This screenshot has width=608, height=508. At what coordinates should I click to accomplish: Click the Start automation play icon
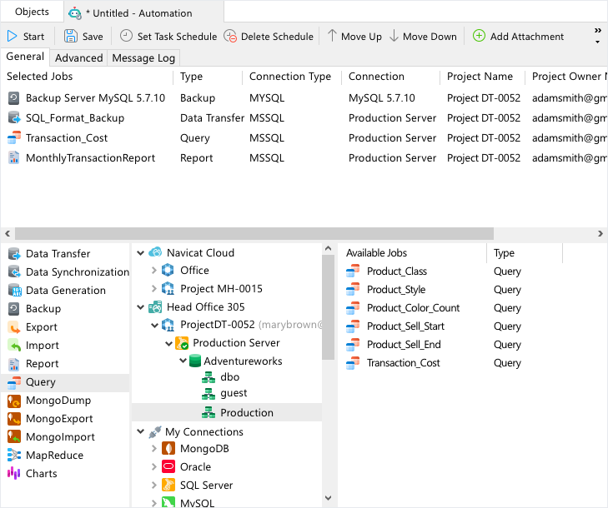[x=13, y=37]
